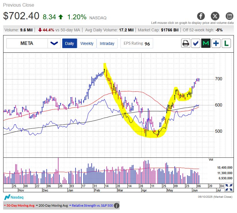The height and width of the screenshot is (213, 237).
Task: Click 50-Day Moving Avg legend label
Action: (20, 206)
